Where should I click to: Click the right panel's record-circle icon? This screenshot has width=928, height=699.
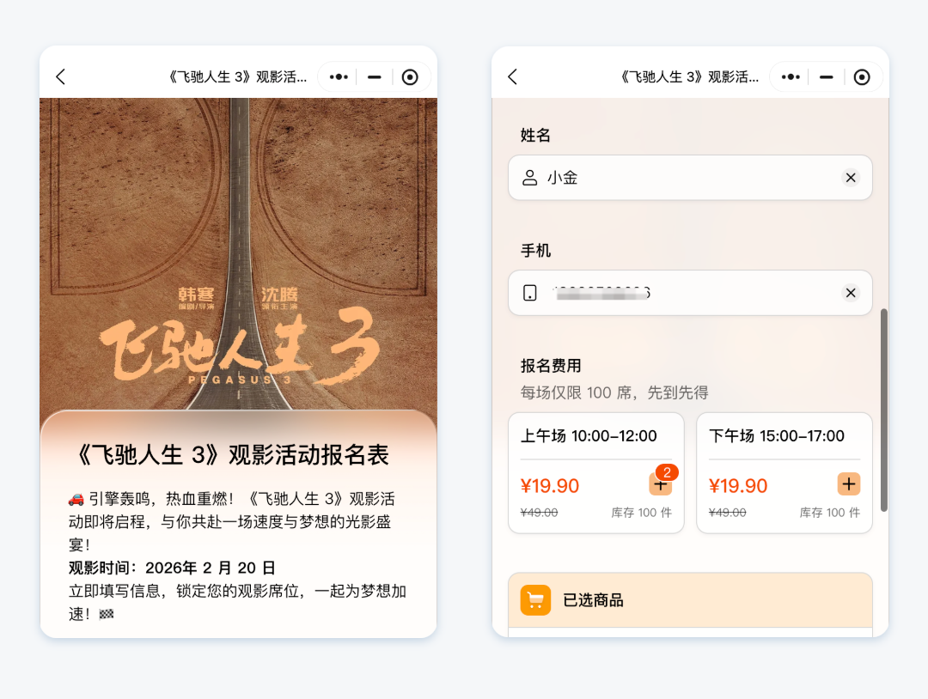tap(862, 77)
